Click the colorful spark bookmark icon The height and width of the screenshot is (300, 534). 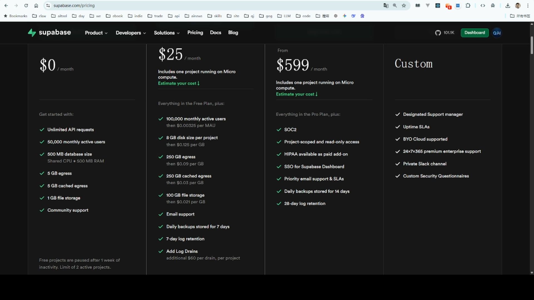345,16
